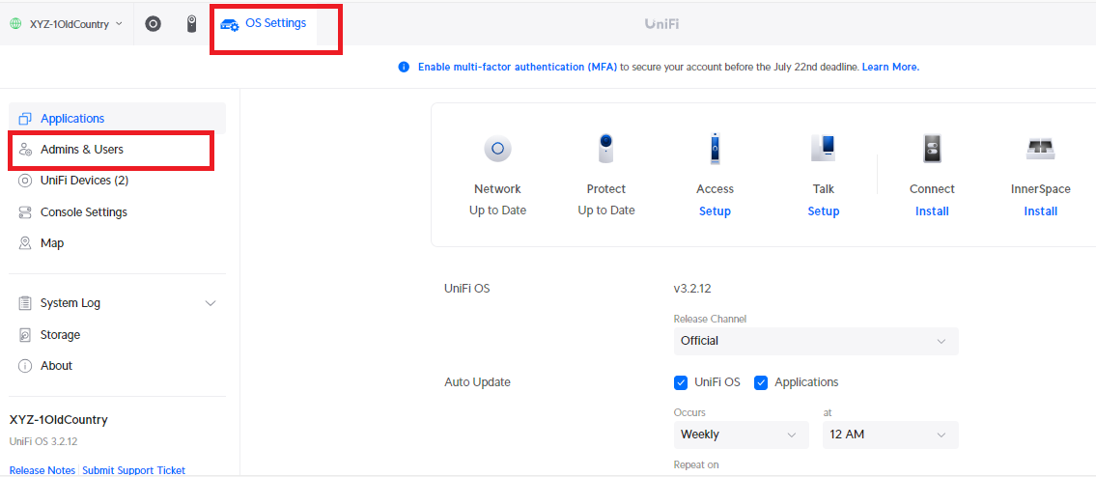
Task: Click the Connect Install link
Action: [932, 211]
